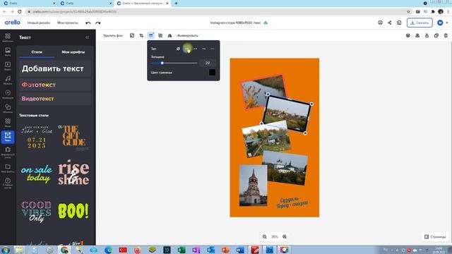Screen dimensions: 452x254
Task: Zoom out the canvas with minus magnifier
Action: (264, 237)
